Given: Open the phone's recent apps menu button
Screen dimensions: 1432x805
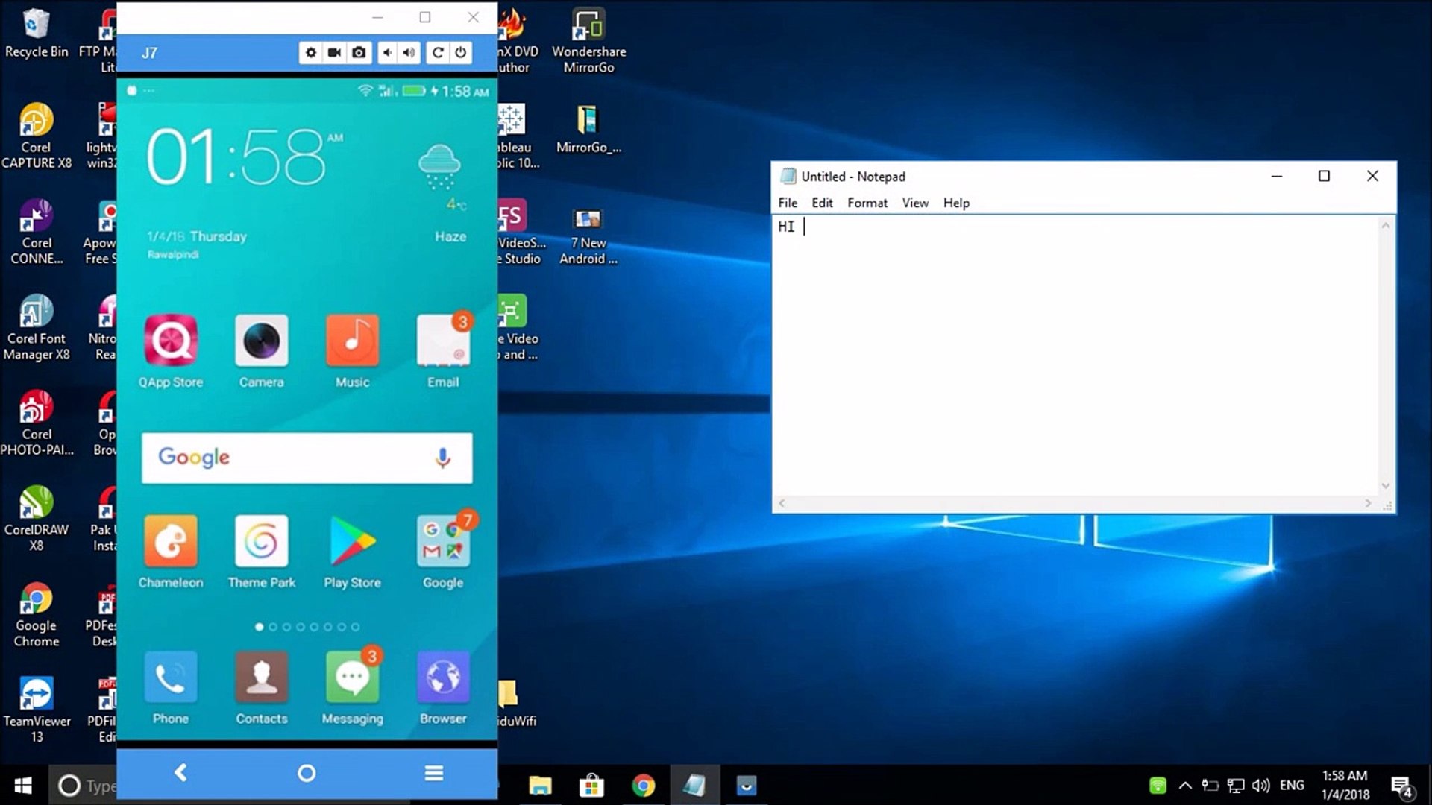Looking at the screenshot, I should [434, 773].
